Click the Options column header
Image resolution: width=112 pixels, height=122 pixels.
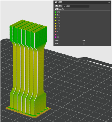57,40
